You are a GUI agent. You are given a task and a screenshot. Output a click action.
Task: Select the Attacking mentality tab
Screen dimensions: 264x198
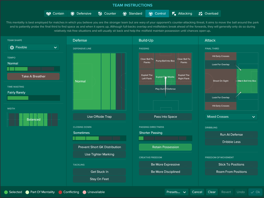[183, 14]
